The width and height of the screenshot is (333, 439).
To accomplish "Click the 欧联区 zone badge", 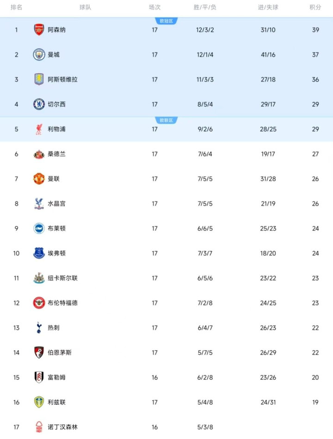I will (x=166, y=120).
